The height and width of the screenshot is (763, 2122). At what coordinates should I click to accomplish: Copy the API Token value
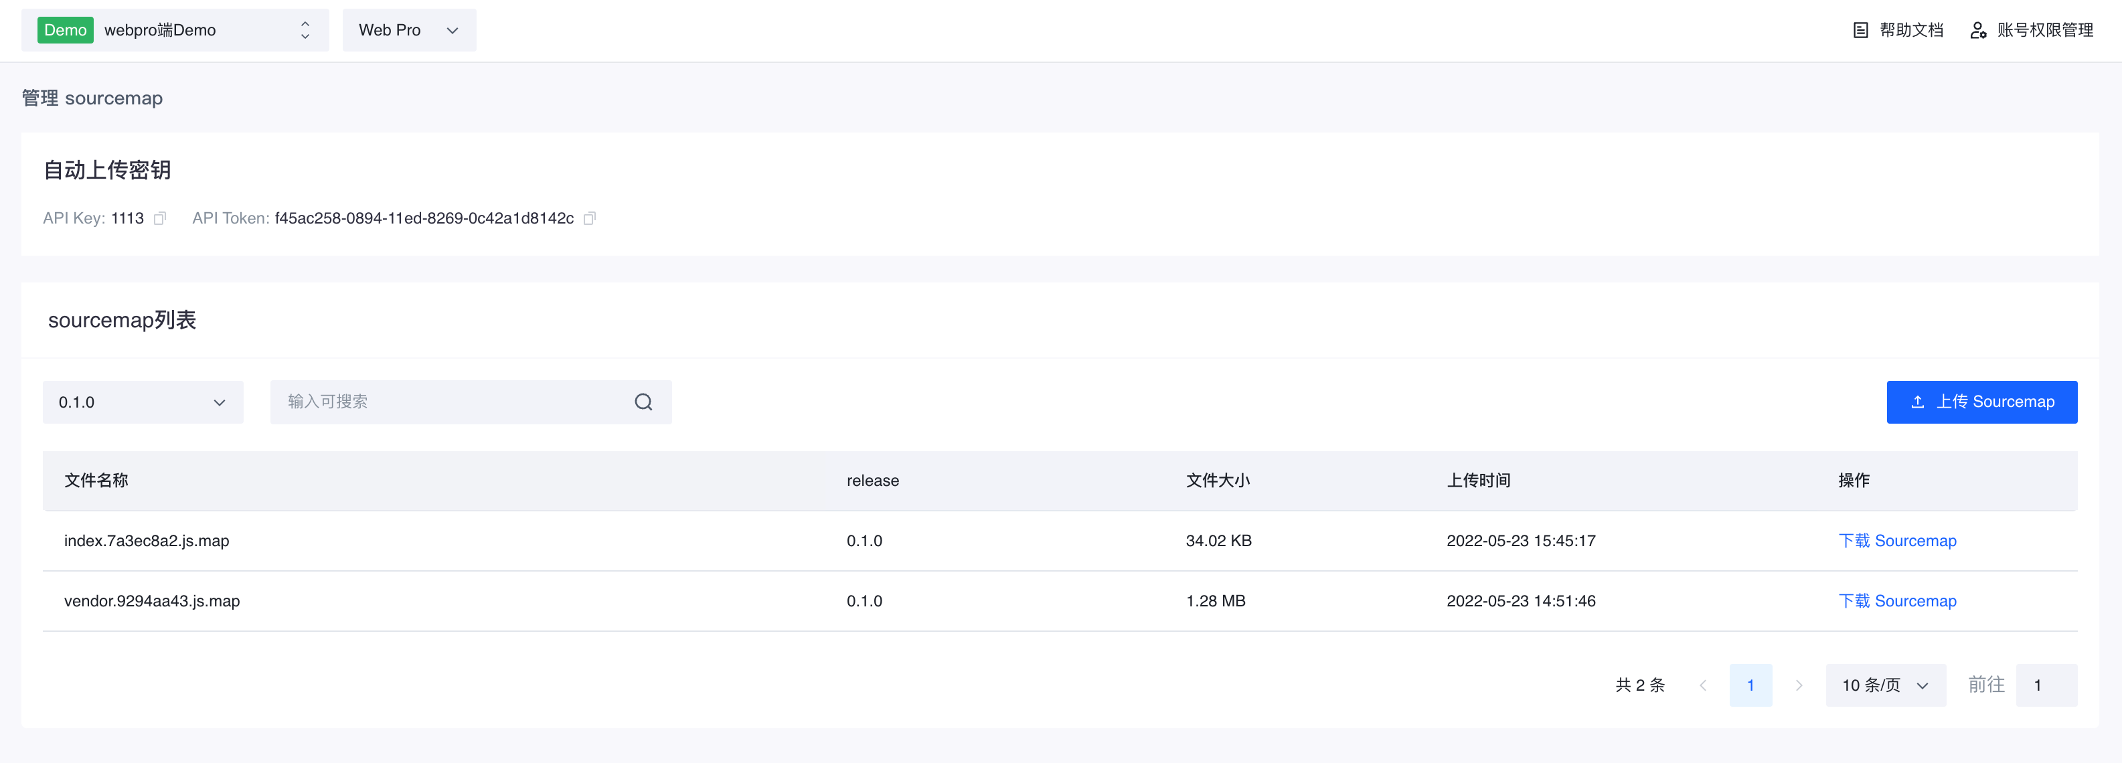pos(589,218)
